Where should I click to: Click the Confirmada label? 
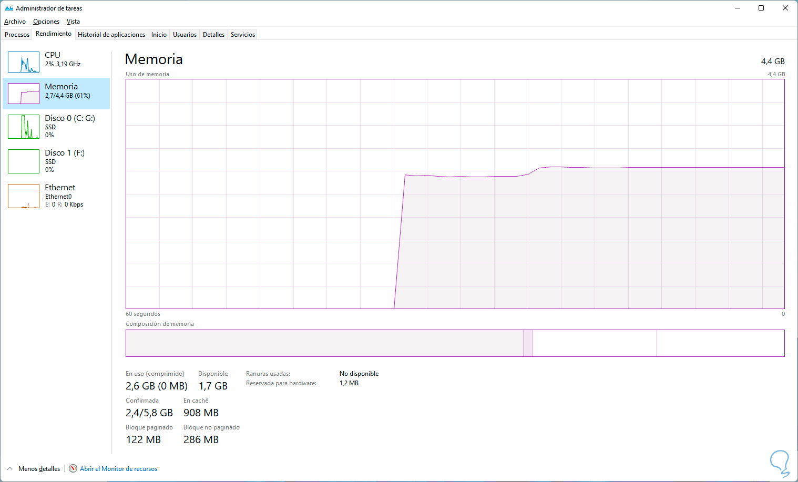point(142,401)
